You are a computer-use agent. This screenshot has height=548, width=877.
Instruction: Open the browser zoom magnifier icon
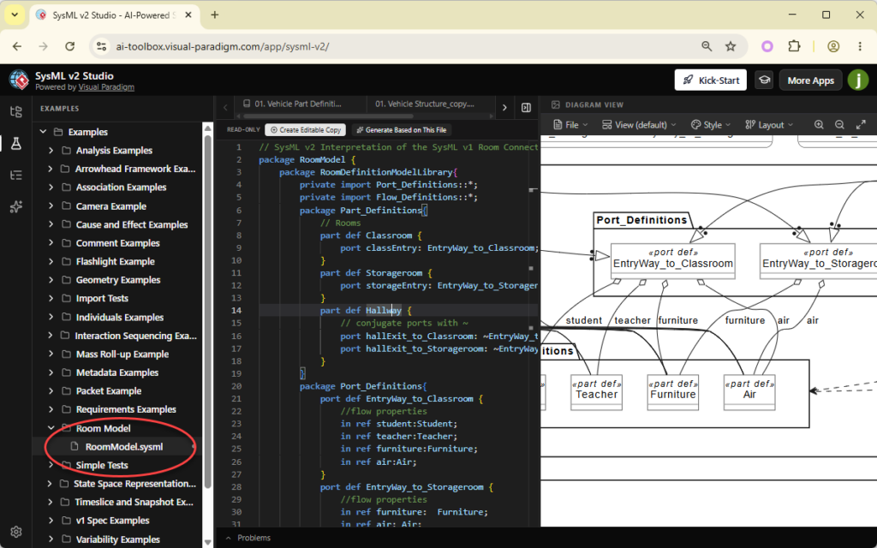tap(707, 46)
